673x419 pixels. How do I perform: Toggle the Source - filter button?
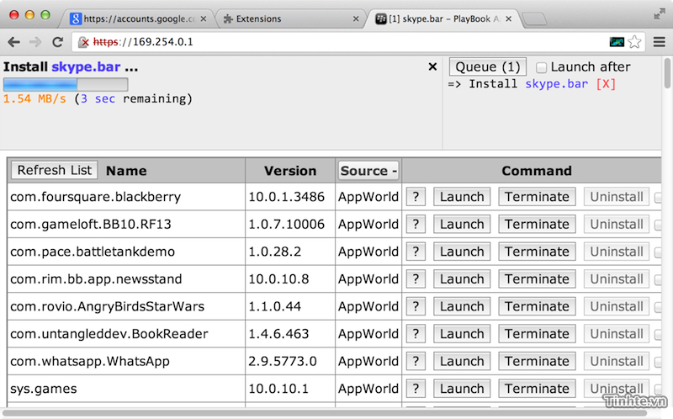click(x=368, y=171)
